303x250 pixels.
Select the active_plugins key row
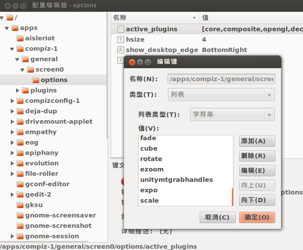tap(207, 29)
